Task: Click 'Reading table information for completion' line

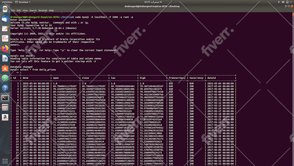Action: [x=56, y=59]
